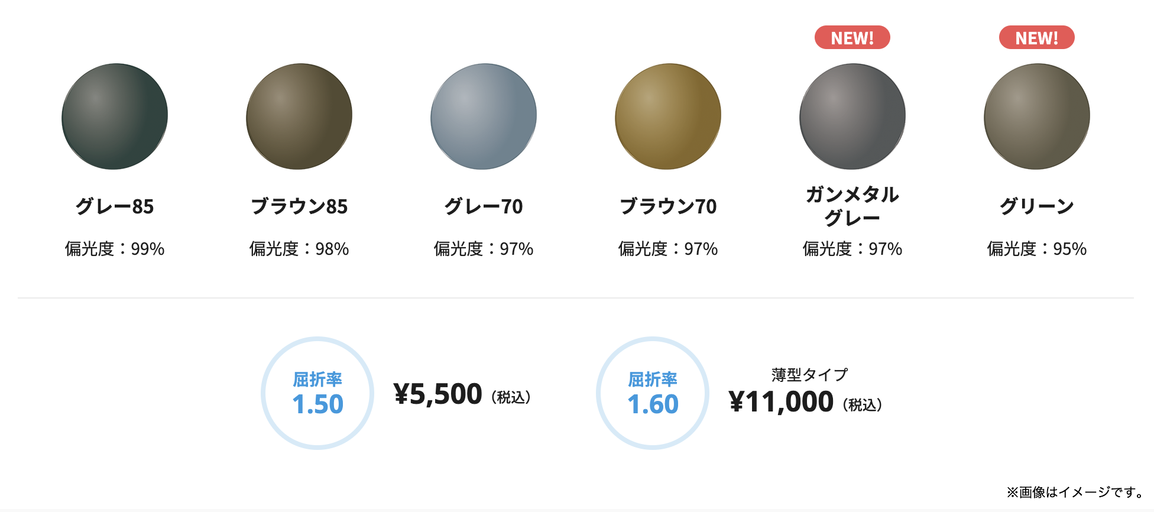Click the NEW! badge above ガンメタルグレー

pos(852,38)
